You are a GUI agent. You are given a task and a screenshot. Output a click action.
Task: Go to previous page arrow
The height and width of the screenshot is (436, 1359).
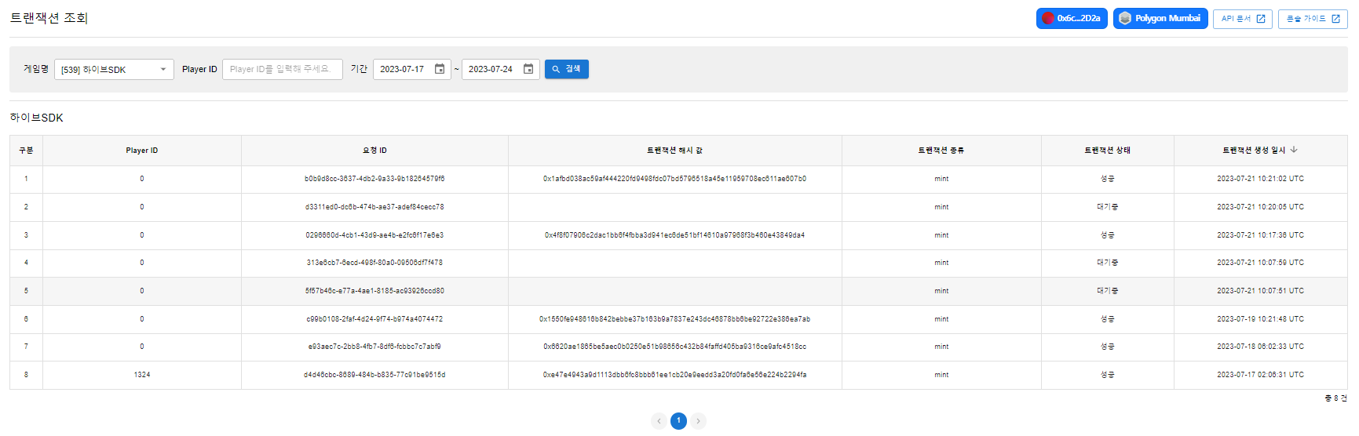(x=659, y=421)
